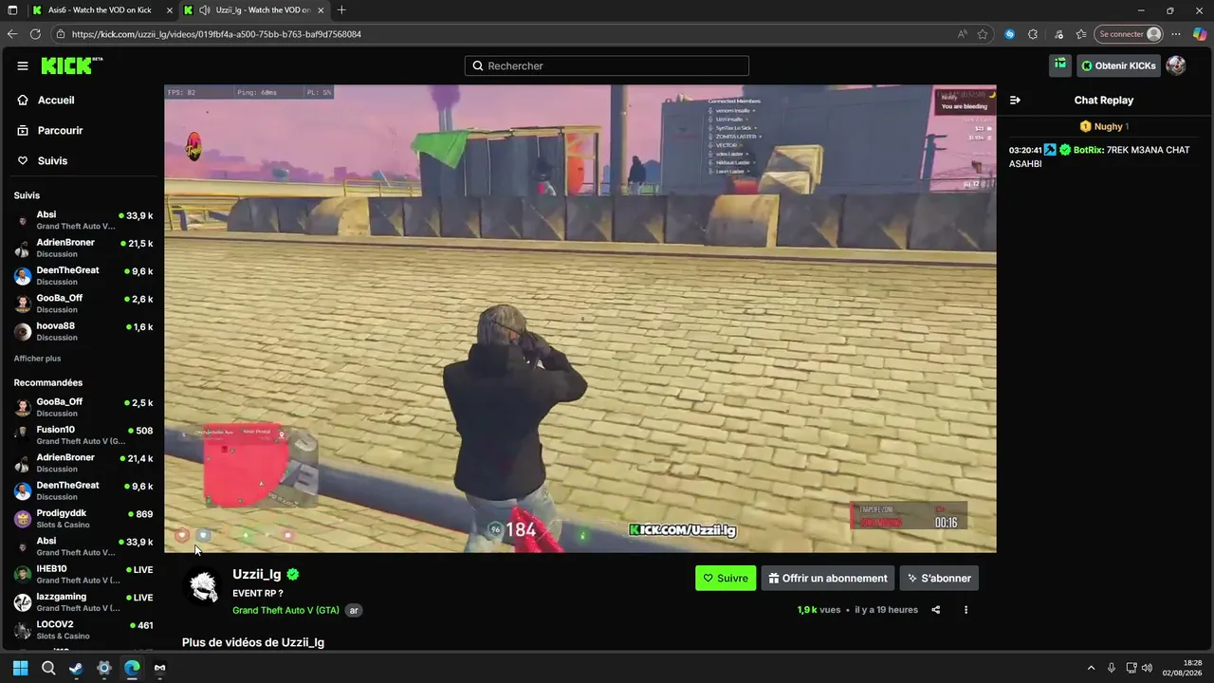1214x683 pixels.
Task: Open recommended channel LOCOV2
Action: [83, 630]
